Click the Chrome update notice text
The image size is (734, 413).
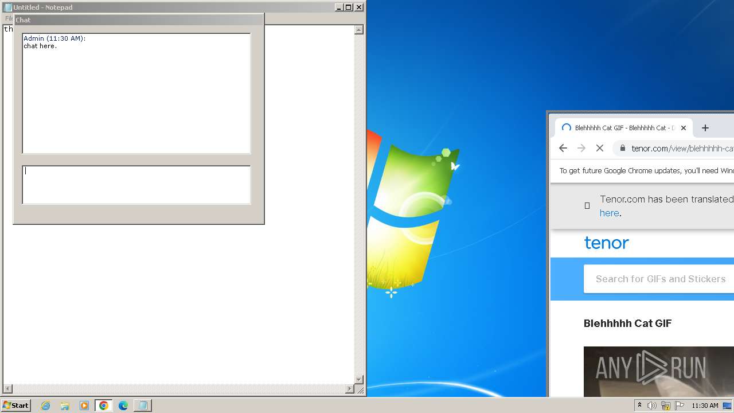647,170
